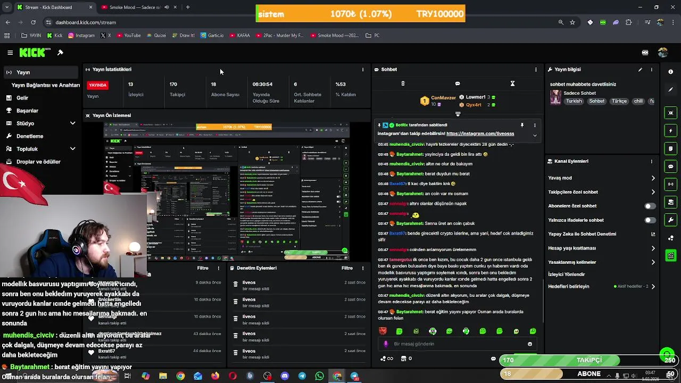
Task: Click the chat bubble icon in right sidebar
Action: (x=670, y=166)
